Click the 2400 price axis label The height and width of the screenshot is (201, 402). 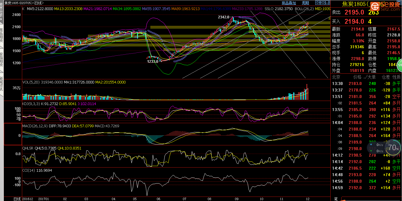[x=16, y=15]
